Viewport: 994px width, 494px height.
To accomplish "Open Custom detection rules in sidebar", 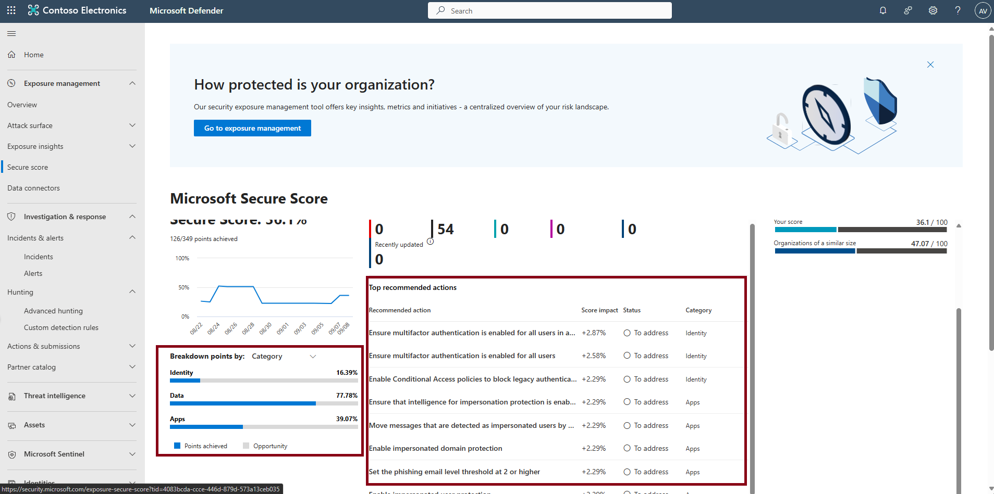I will pos(61,327).
